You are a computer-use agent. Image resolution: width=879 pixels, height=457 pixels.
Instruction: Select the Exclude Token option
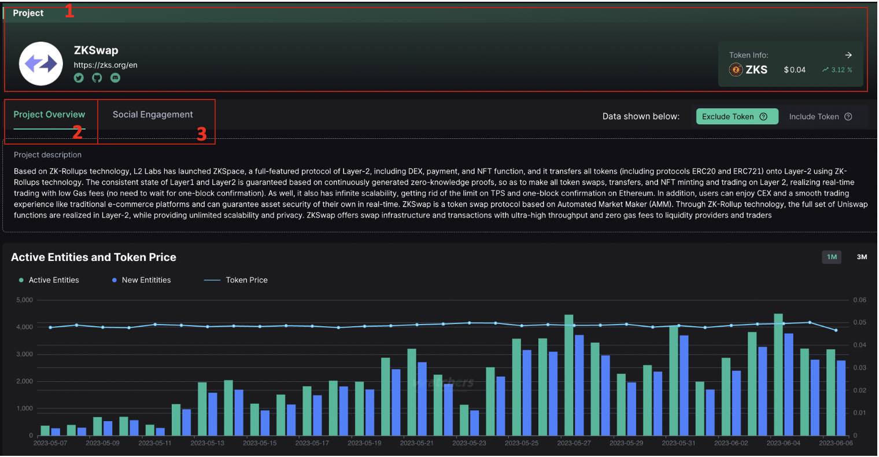tap(737, 116)
